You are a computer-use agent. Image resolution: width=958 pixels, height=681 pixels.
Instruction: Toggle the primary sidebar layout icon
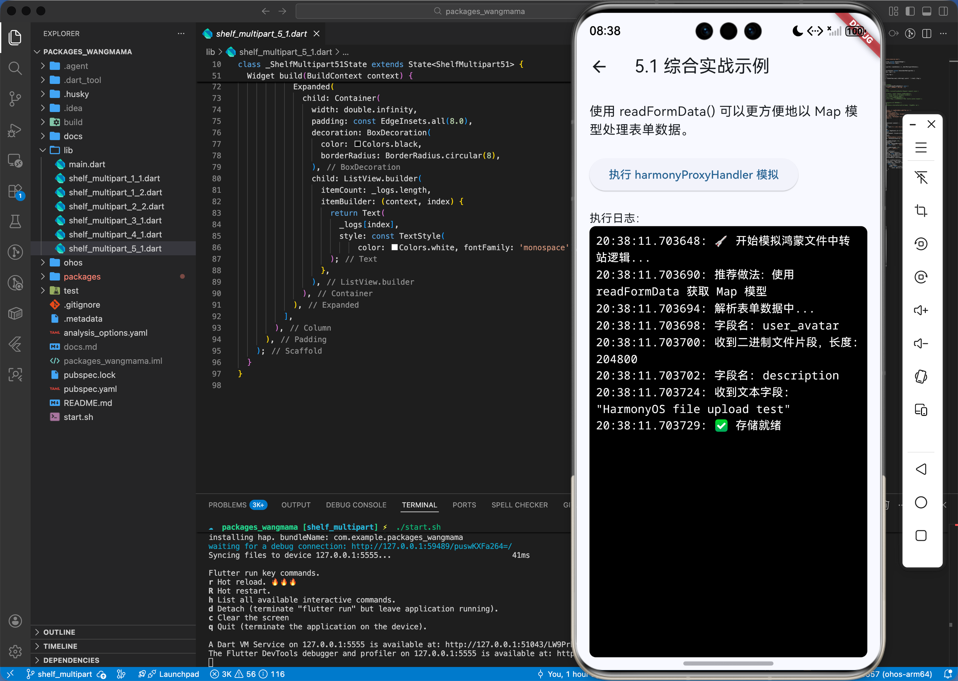pos(910,11)
